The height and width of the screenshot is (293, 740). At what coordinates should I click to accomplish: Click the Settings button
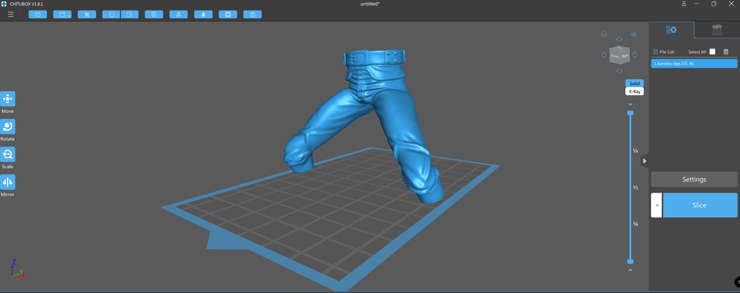pos(694,179)
